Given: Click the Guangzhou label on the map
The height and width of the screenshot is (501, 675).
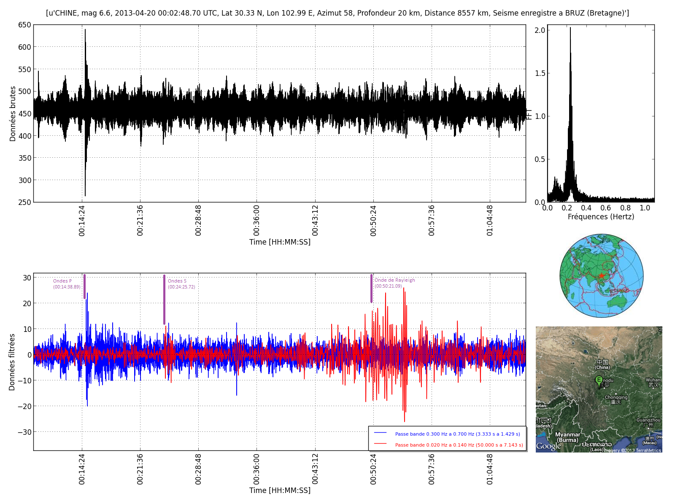Looking at the screenshot, I should coord(648,420).
